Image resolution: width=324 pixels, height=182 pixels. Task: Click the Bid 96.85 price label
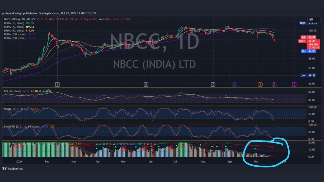tap(308, 51)
